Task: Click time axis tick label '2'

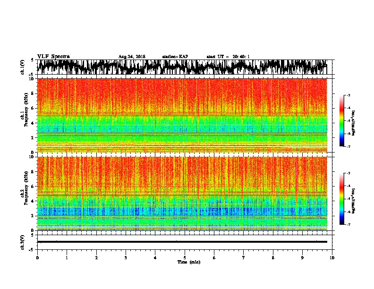Action: pos(96,258)
